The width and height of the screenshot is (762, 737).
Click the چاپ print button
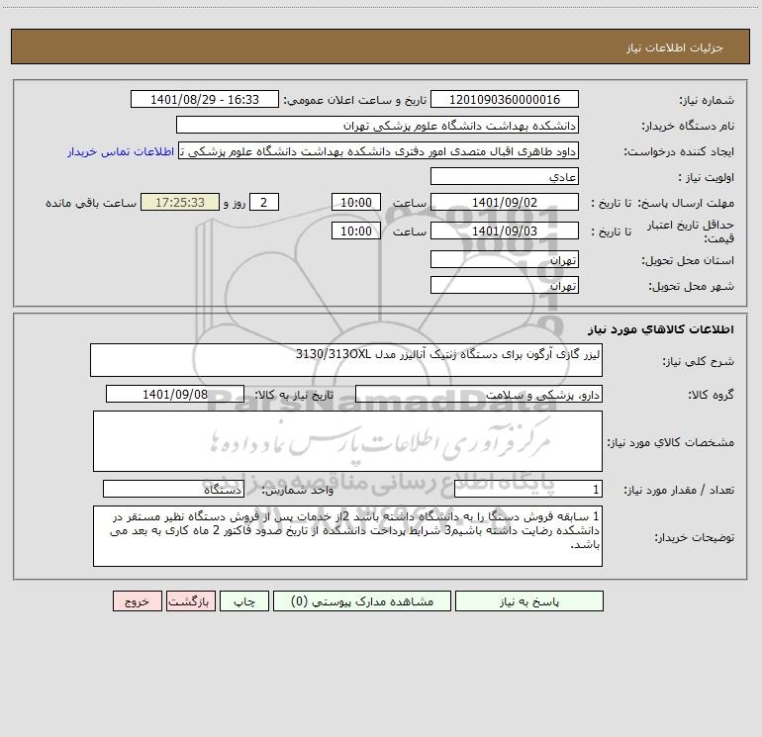(244, 601)
